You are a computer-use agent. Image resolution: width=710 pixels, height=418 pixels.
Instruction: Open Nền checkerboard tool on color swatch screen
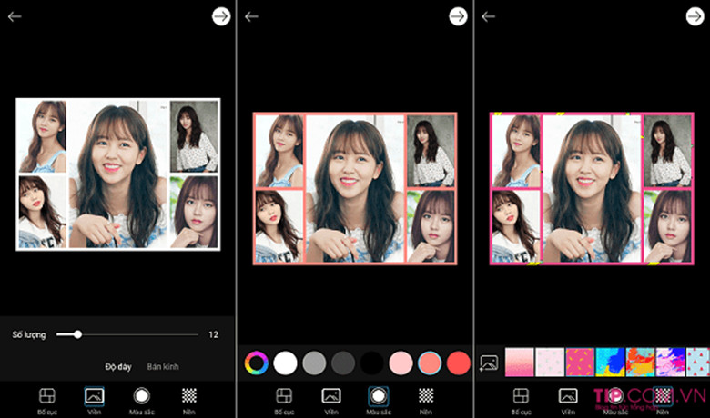(426, 401)
